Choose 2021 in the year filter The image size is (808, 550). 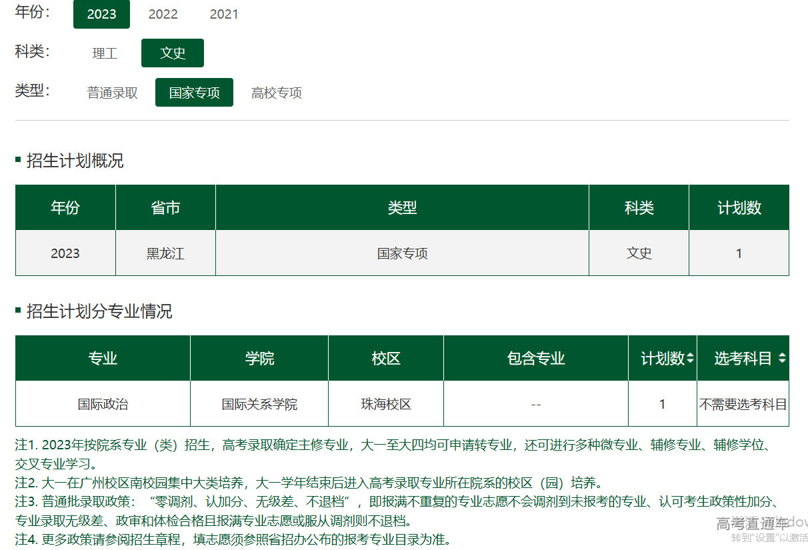(224, 14)
